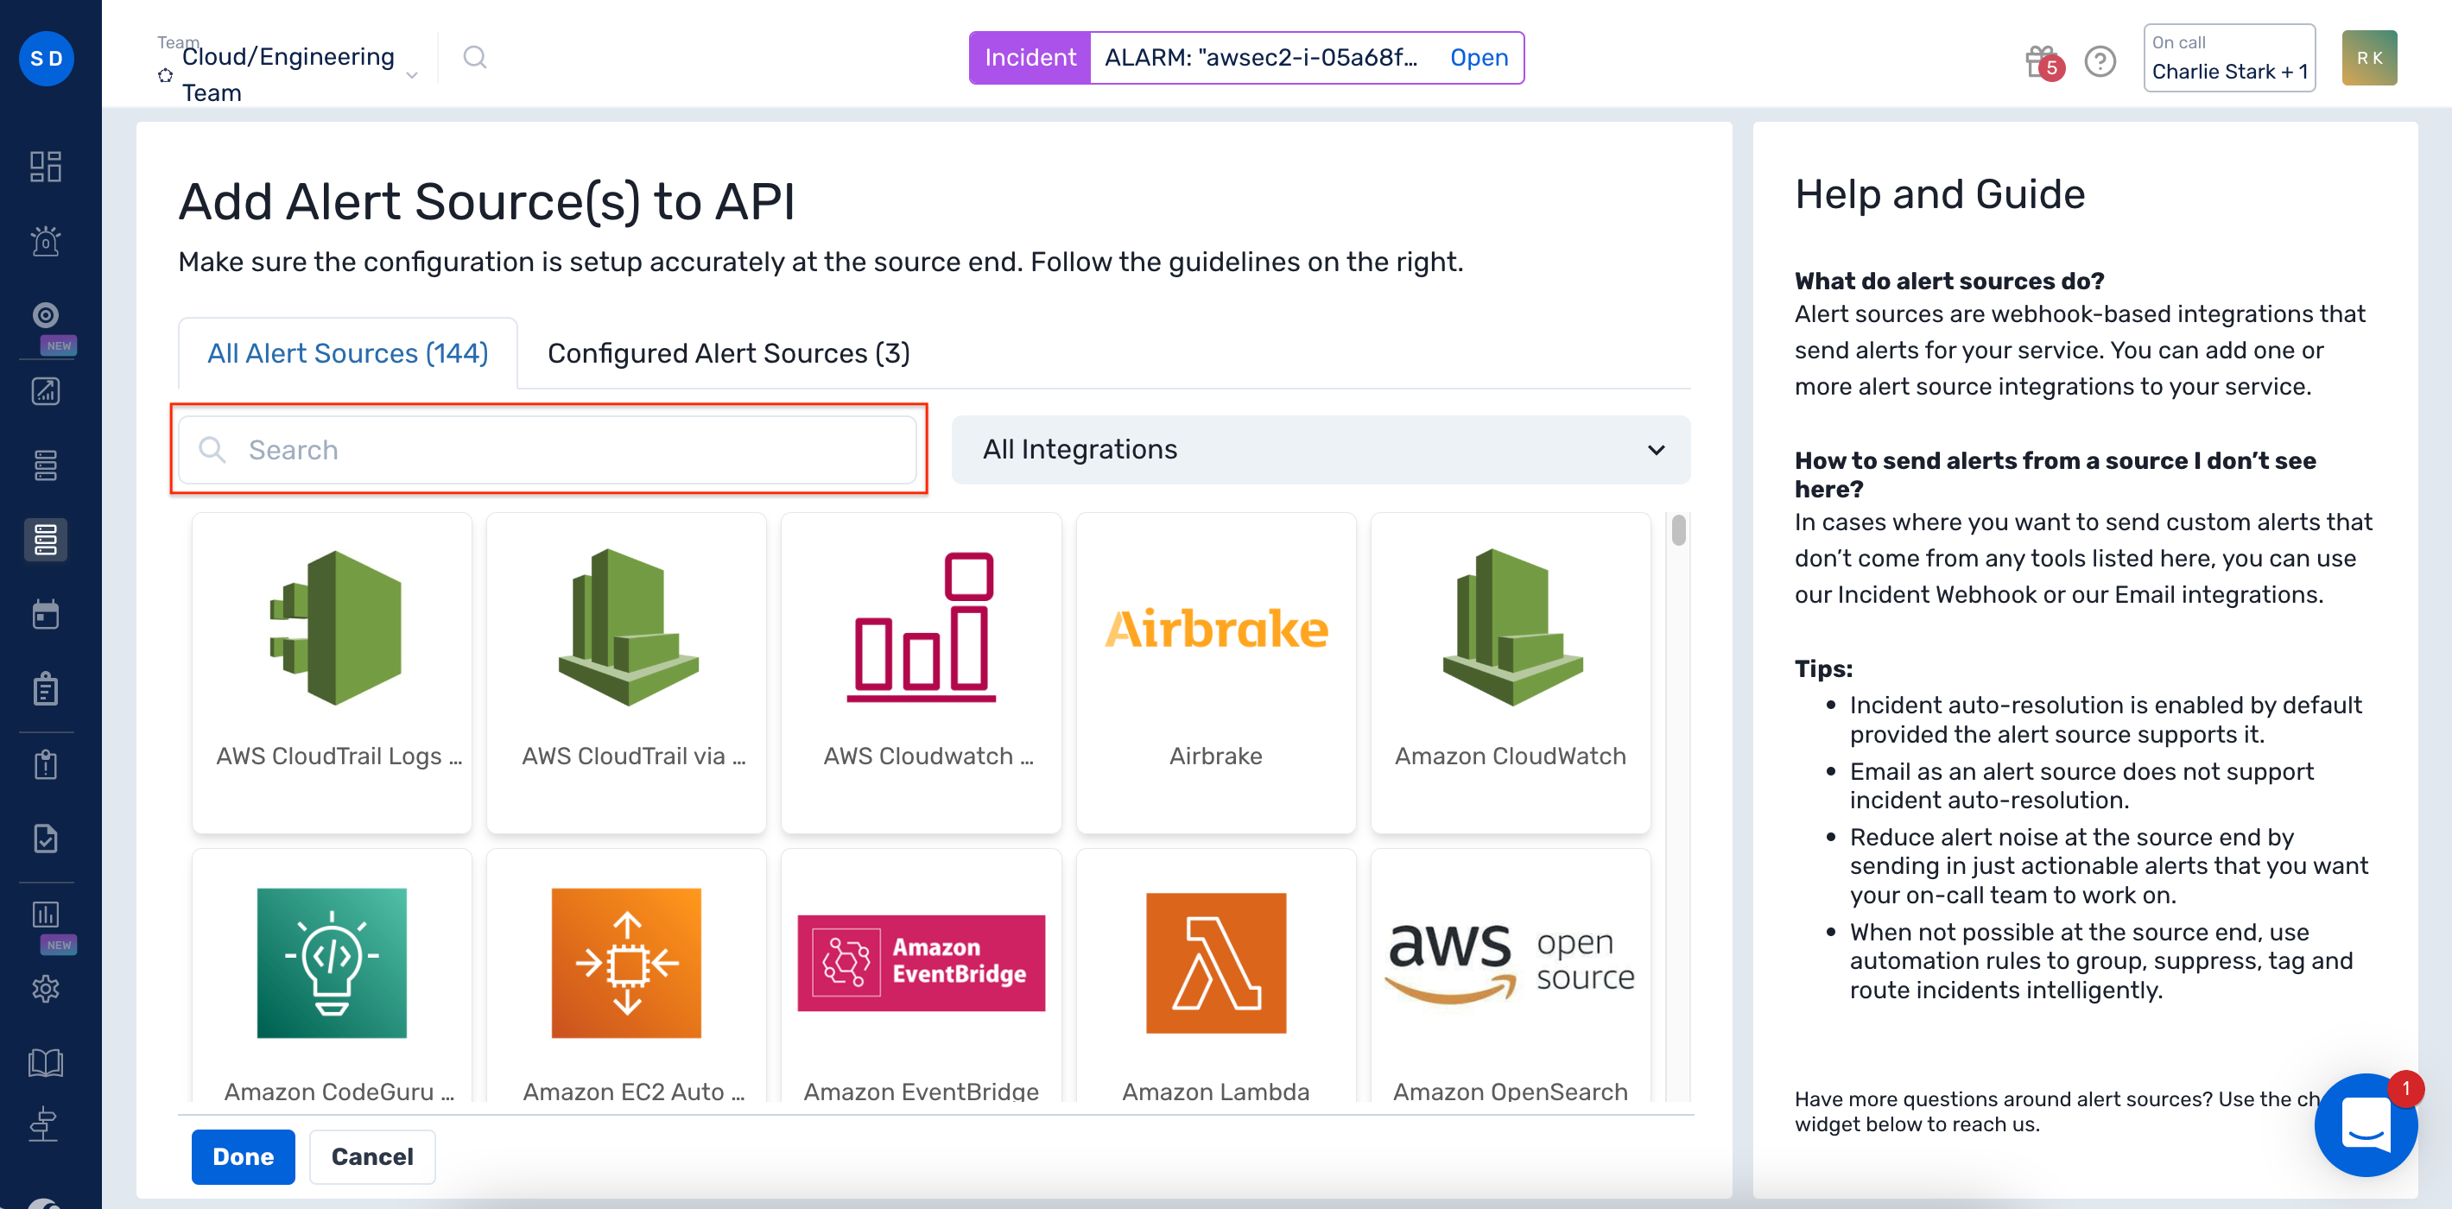Click the SD organization avatar
The width and height of the screenshot is (2452, 1209).
click(47, 58)
